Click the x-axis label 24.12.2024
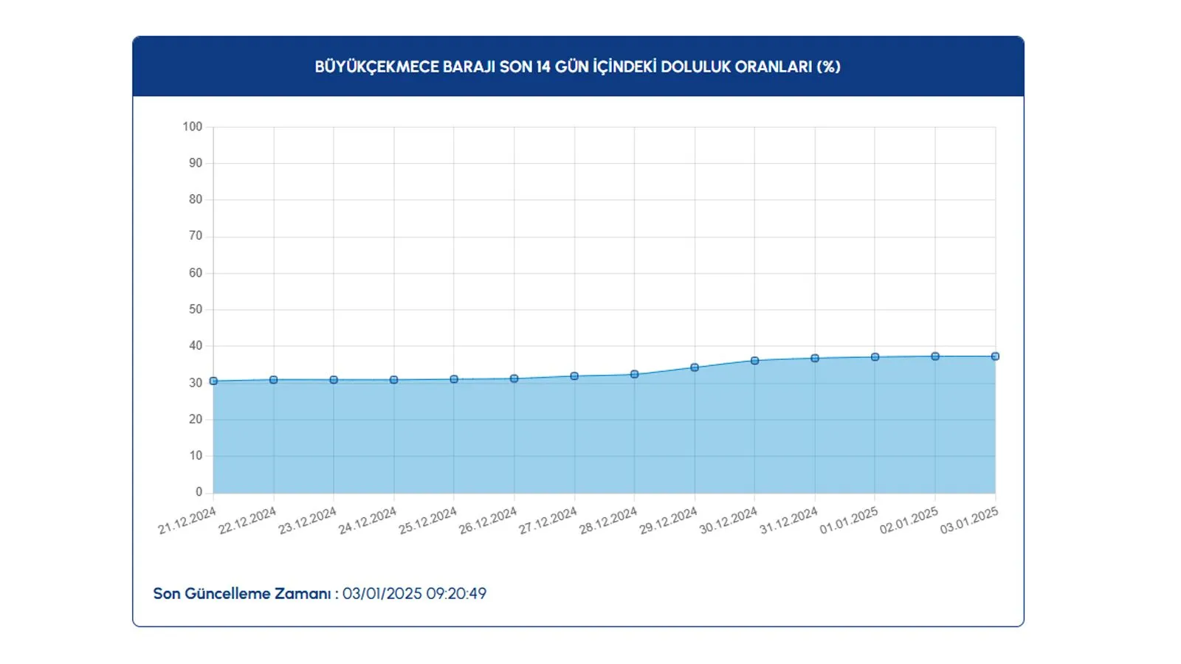 (368, 520)
